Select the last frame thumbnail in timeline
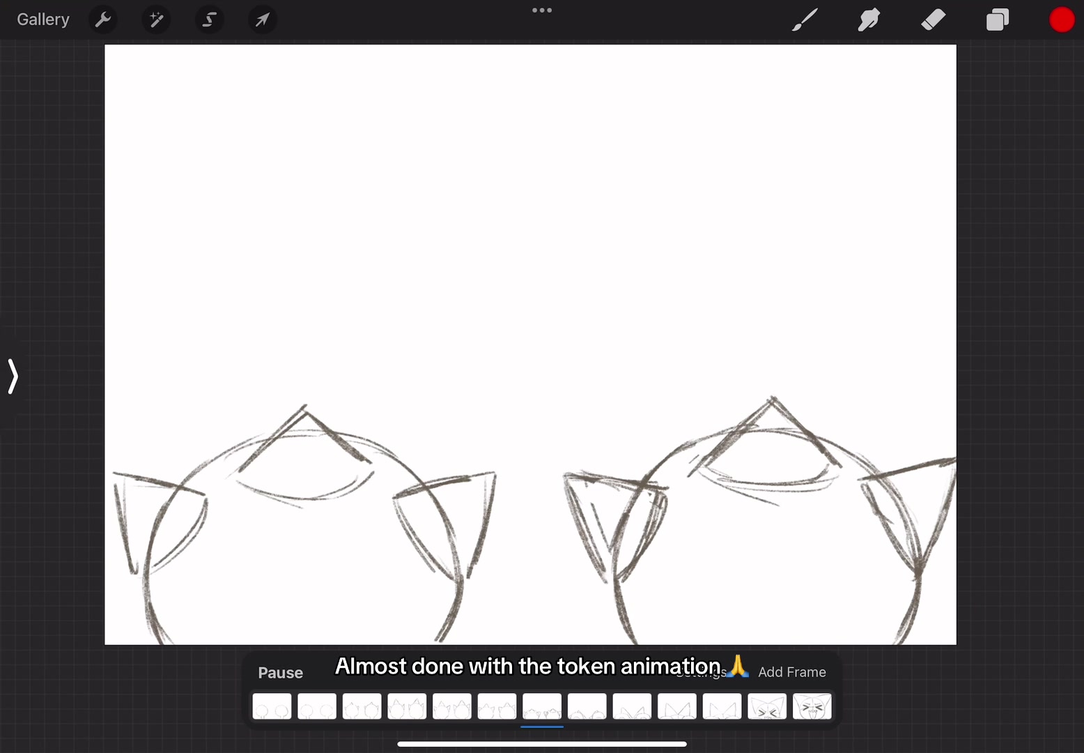The image size is (1084, 753). [812, 706]
